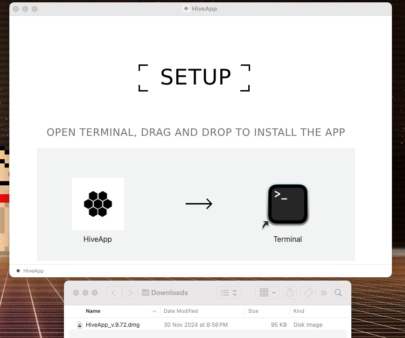This screenshot has width=405, height=338.
Task: Click the HiveApp window title icon
Action: point(186,8)
